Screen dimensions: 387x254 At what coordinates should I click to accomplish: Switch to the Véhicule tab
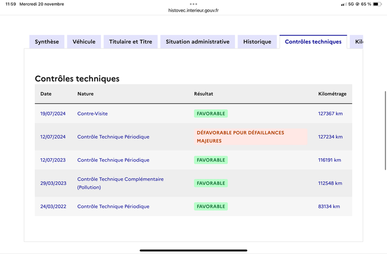[x=84, y=42]
